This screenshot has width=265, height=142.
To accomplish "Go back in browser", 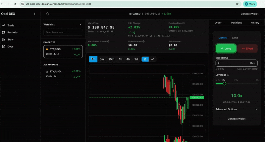I will 2,4.
